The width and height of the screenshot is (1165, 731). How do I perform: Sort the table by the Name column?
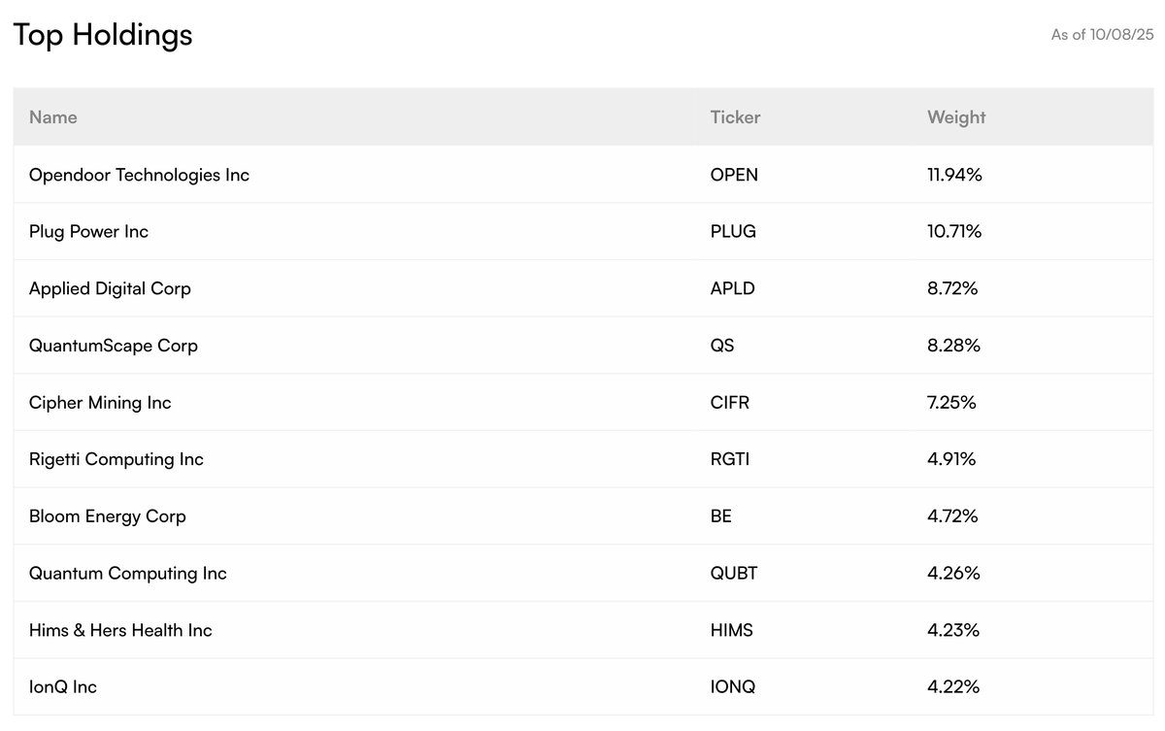coord(52,116)
